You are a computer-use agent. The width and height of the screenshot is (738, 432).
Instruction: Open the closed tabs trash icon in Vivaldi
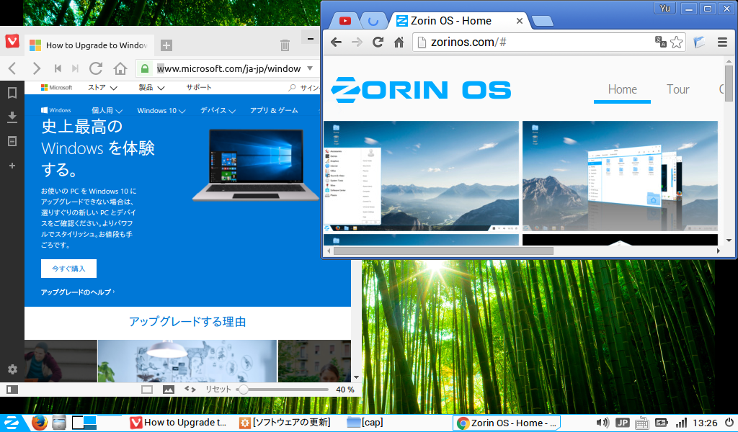[285, 45]
